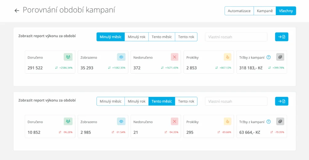Choose Tento rok in the top report

186,37
